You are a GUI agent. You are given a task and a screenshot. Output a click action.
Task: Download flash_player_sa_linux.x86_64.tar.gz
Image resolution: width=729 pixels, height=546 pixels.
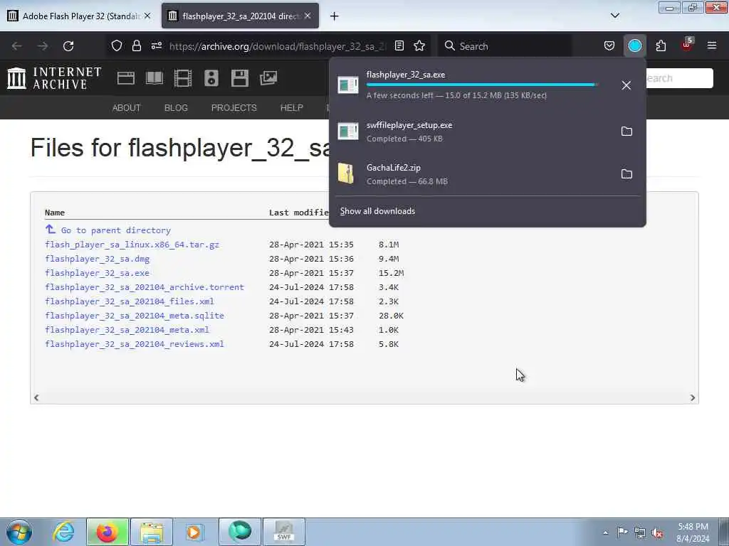[132, 245]
